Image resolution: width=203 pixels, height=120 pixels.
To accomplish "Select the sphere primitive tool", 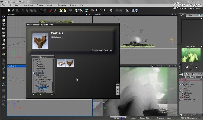I will click(x=4, y=20).
